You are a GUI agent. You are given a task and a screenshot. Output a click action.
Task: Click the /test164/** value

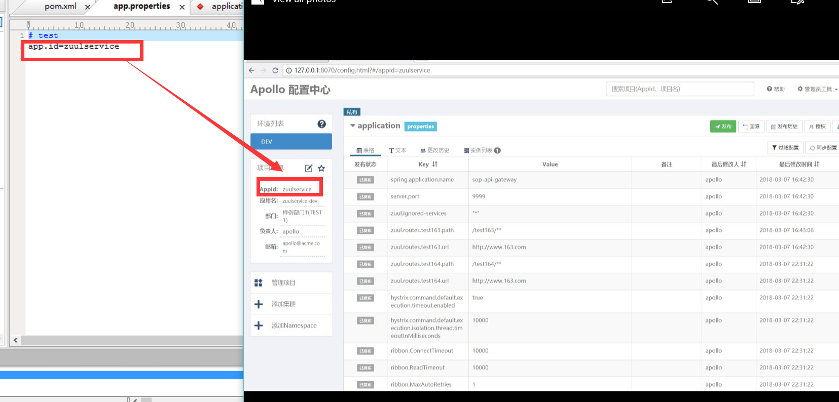coord(487,264)
